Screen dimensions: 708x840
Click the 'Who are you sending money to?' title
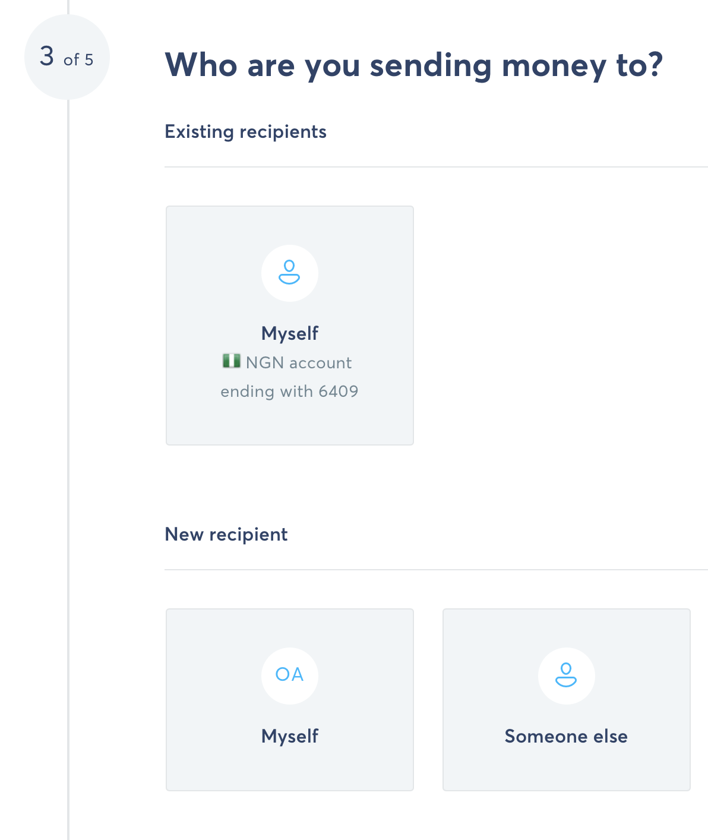[x=413, y=65]
